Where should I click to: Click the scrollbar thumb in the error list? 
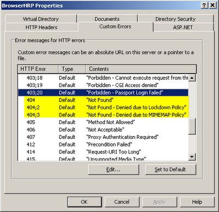tap(192, 126)
